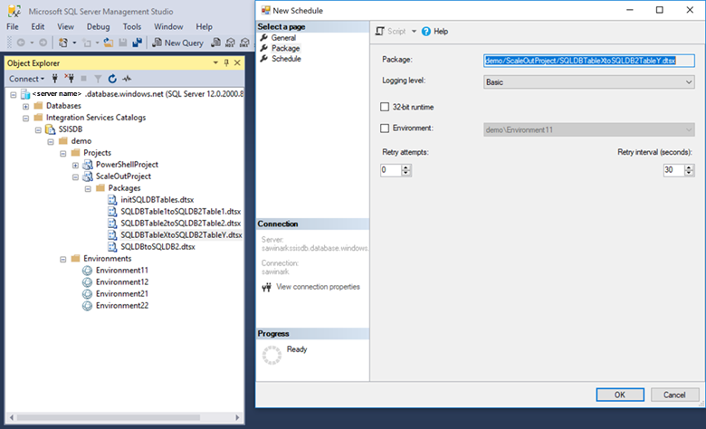Collapse the Packages folder node
The height and width of the screenshot is (429, 706).
[88, 188]
